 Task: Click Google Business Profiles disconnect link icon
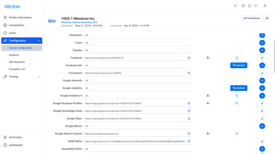[x=237, y=103]
